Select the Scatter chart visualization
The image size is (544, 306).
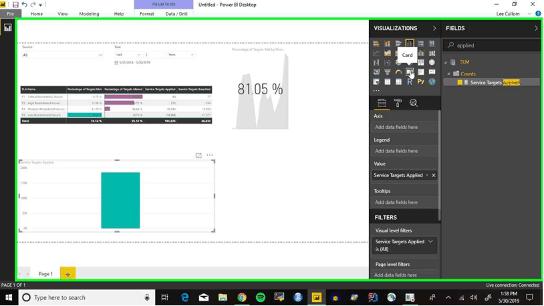(387, 62)
